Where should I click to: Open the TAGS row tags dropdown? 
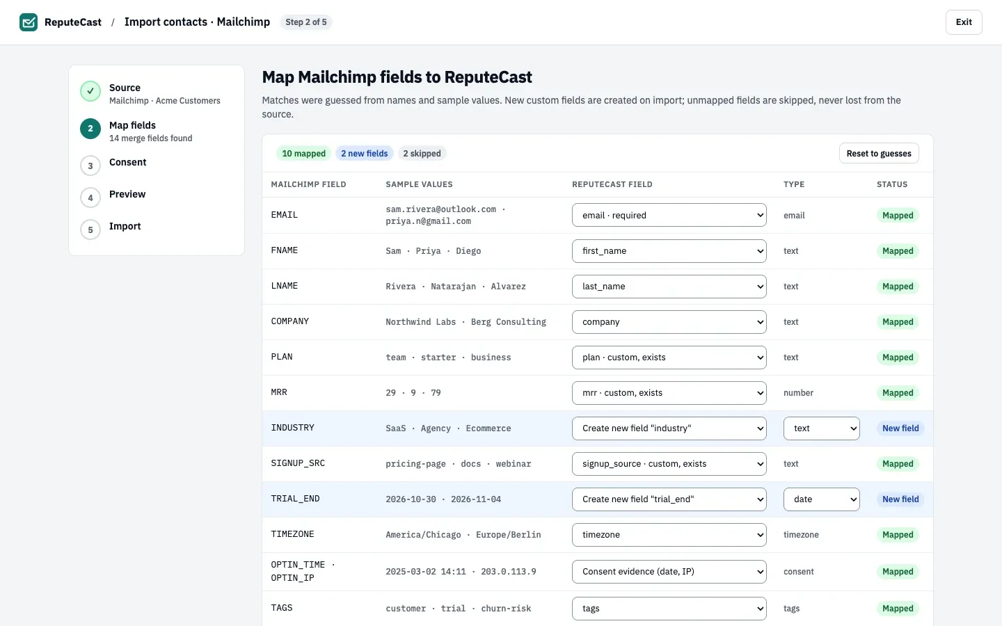(x=669, y=609)
